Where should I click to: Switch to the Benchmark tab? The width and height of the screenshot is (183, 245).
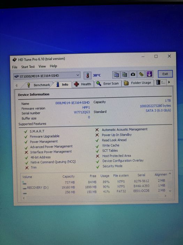tap(38, 85)
